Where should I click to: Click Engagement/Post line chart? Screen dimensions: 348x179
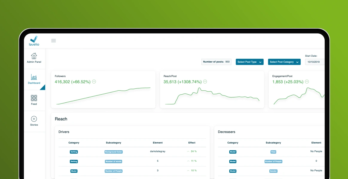(299, 96)
